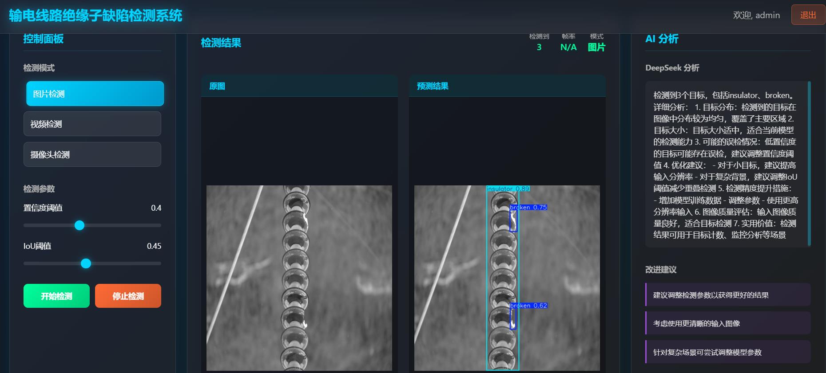The height and width of the screenshot is (373, 826).
Task: Click the 预测结果 panel header
Action: point(507,86)
